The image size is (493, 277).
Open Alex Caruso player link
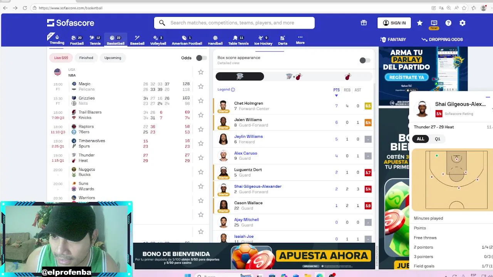[246, 153]
